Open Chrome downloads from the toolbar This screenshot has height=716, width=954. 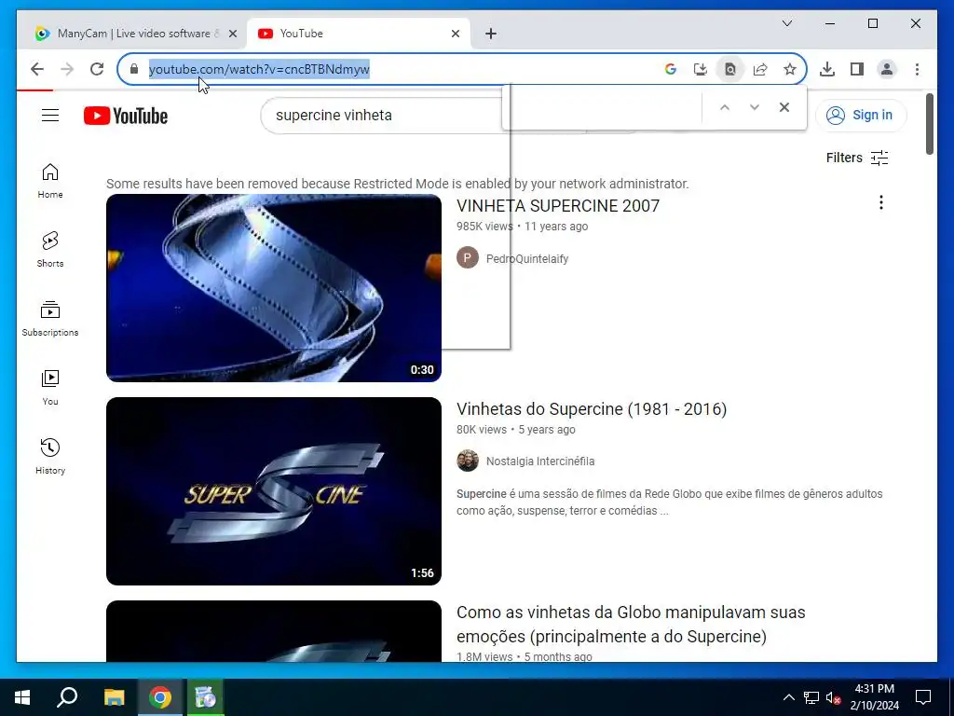click(827, 69)
